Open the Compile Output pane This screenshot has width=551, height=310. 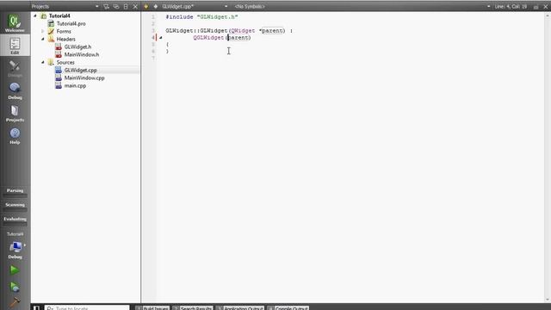(x=288, y=308)
